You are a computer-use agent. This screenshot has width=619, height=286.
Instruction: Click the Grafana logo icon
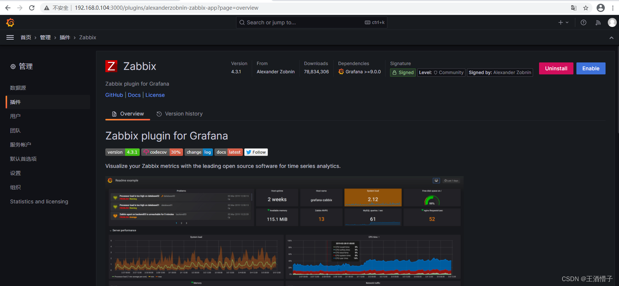coord(10,22)
